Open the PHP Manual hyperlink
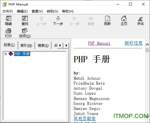The width and height of the screenshot is (150, 123). click(99, 43)
